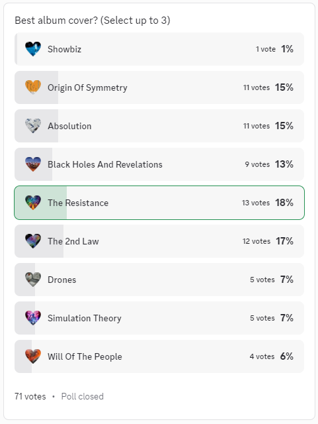Click the "12 votes" count for The 2nd Law

(256, 241)
